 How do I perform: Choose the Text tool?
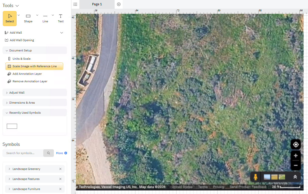pos(61,18)
